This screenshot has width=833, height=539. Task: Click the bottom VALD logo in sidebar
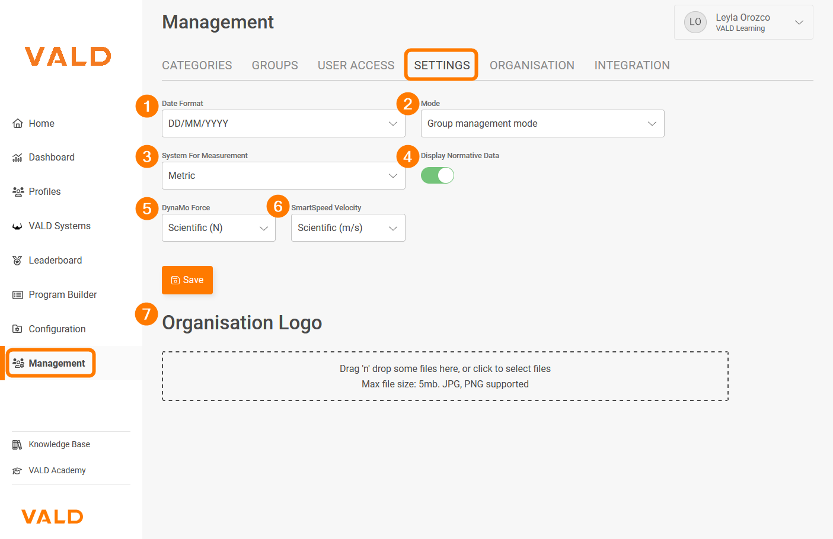(52, 516)
